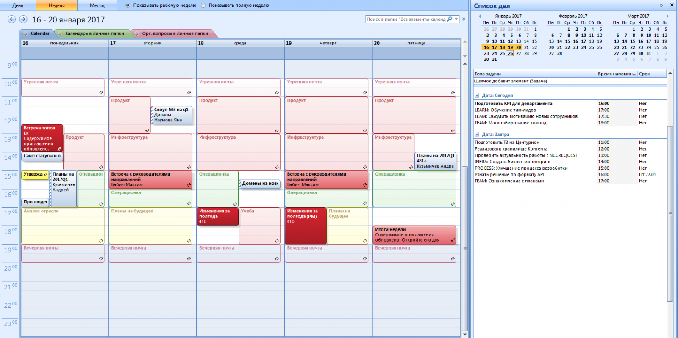Image resolution: width=678 pixels, height=338 pixels.
Task: Select task Подготовить KPI для департамента
Action: [x=570, y=104]
